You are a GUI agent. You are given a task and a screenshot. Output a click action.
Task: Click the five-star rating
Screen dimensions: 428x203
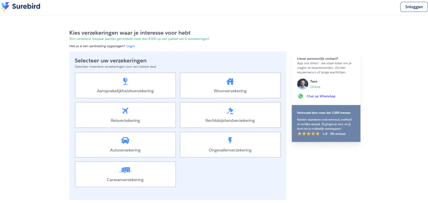coord(308,134)
